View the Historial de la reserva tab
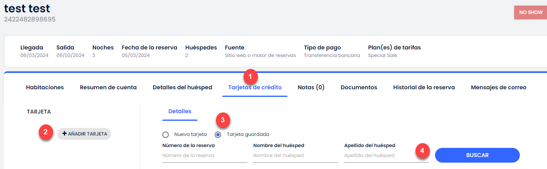 click(x=424, y=87)
